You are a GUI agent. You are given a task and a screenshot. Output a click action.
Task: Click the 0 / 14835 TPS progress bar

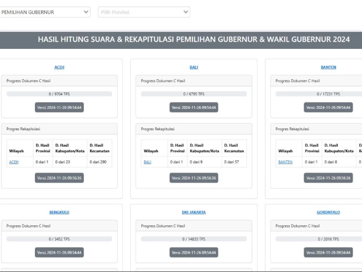click(x=194, y=239)
